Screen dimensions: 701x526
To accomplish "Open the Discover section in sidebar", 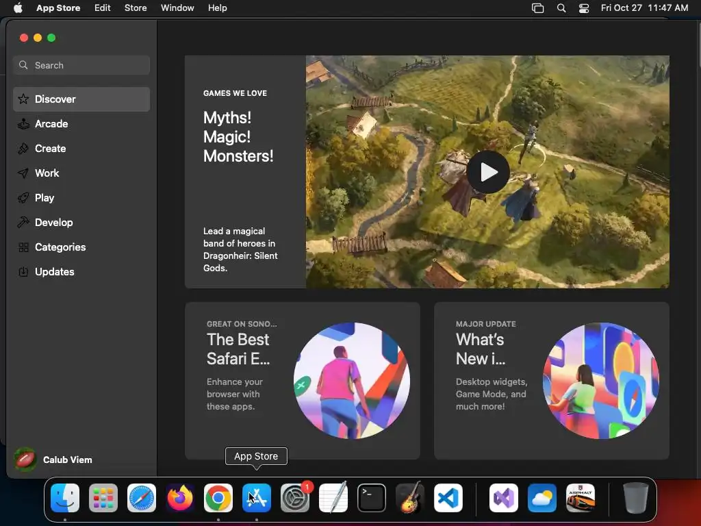I will coord(81,99).
